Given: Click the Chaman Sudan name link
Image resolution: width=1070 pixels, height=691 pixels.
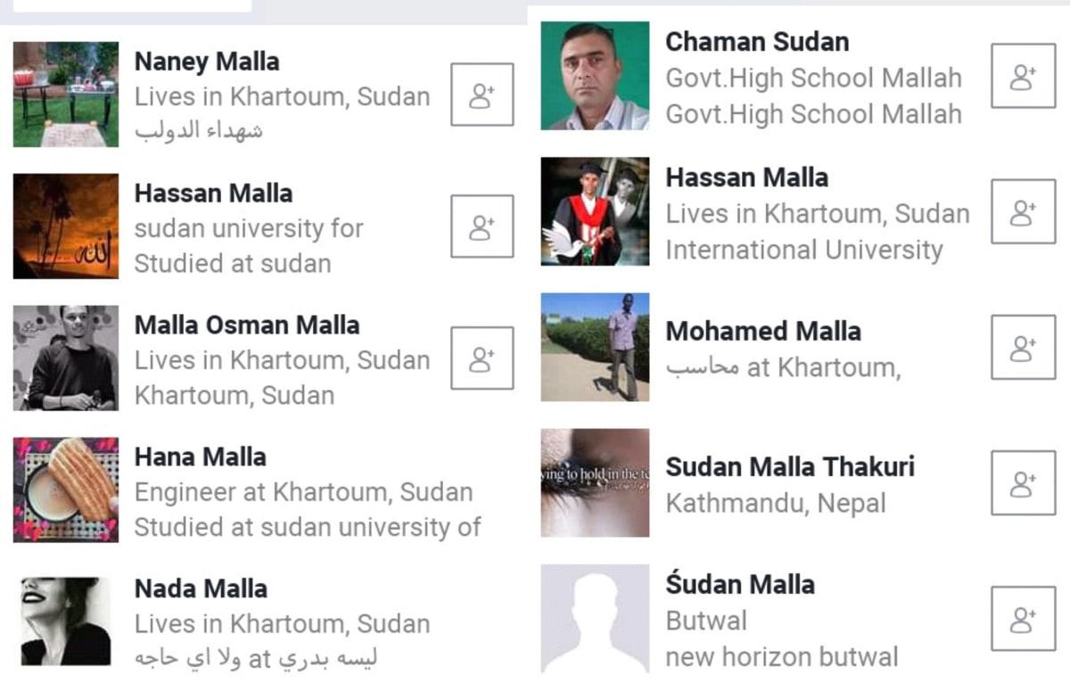Looking at the screenshot, I should point(757,41).
